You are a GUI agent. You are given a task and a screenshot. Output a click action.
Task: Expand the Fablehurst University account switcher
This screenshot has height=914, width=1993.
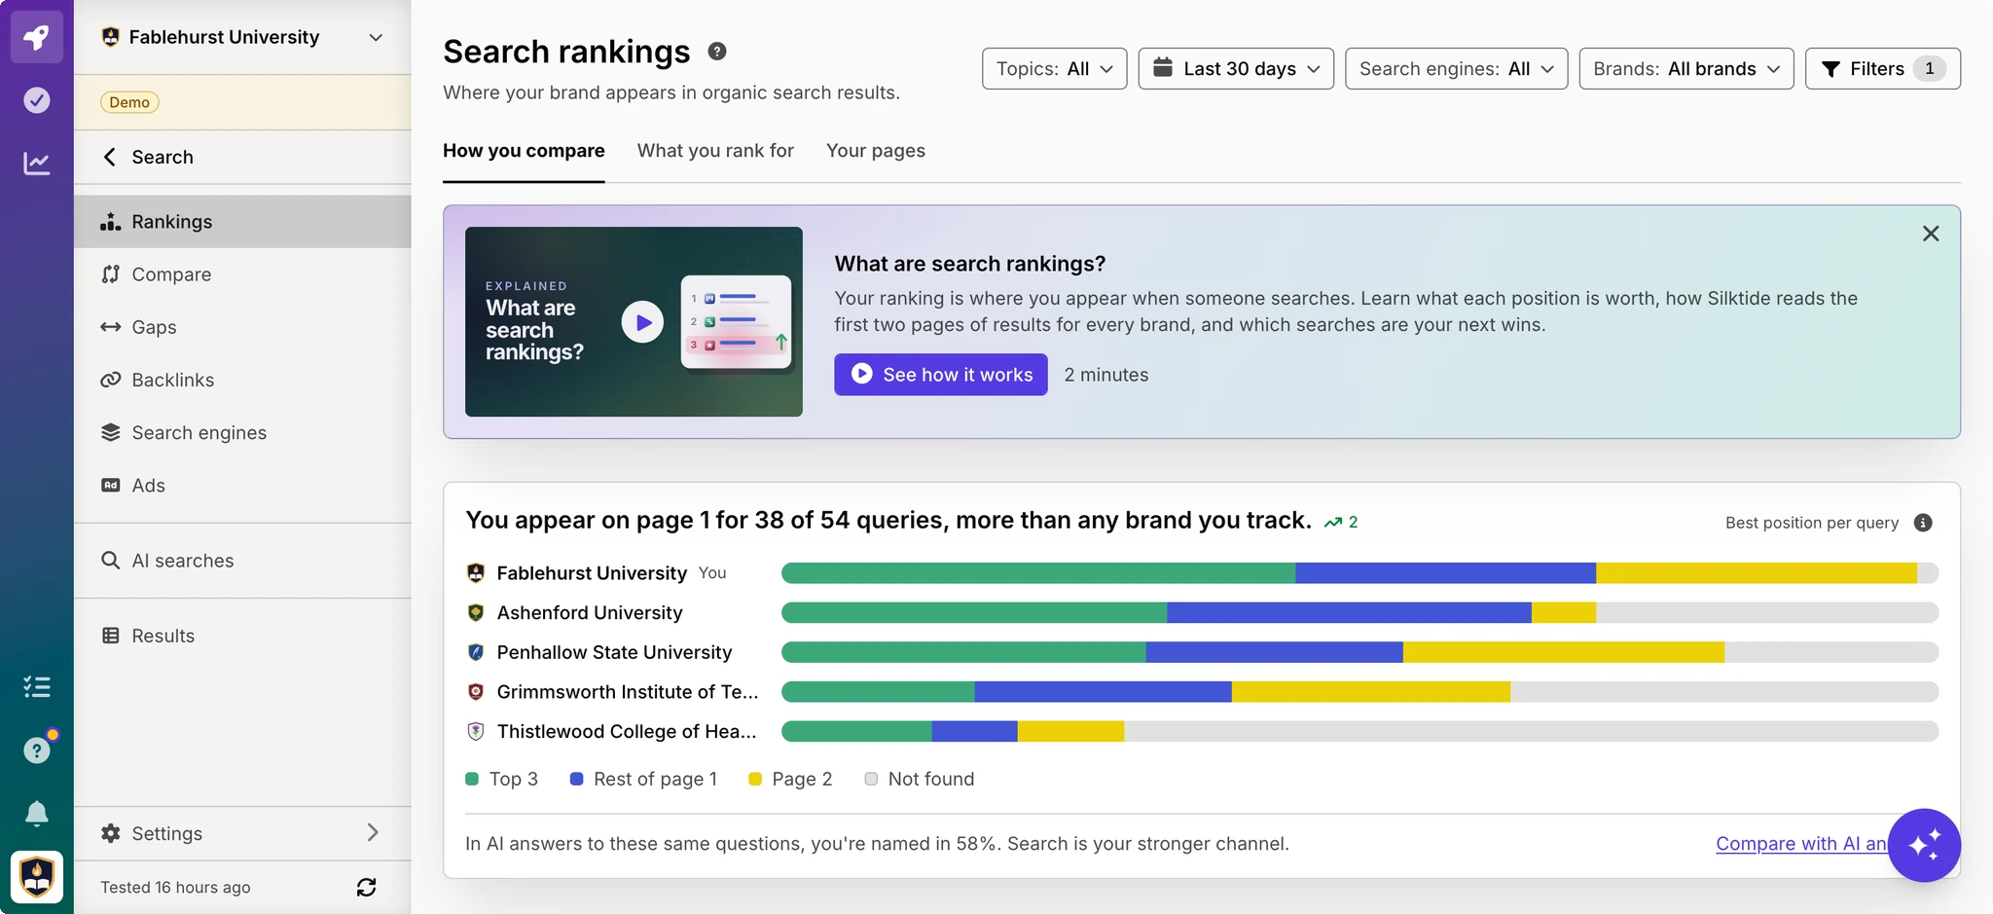(242, 37)
